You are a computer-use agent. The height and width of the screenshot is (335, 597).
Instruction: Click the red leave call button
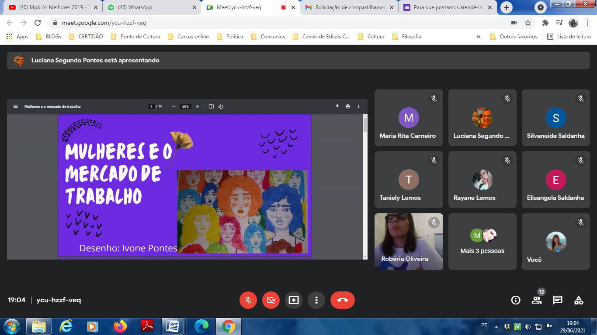click(342, 300)
